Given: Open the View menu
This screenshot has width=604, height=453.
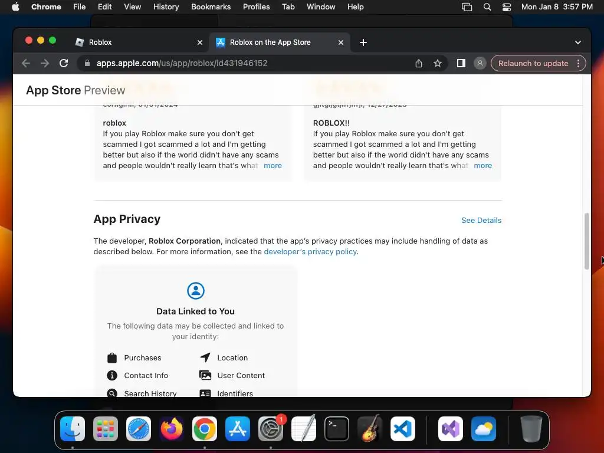Looking at the screenshot, I should pos(132,7).
